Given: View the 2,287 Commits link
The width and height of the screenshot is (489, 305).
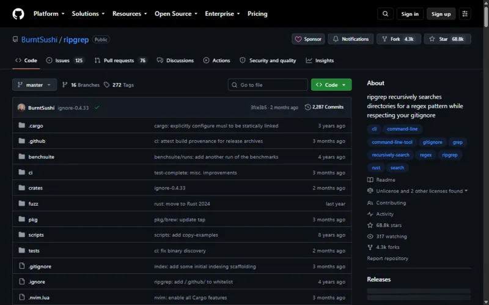Looking at the screenshot, I should click(x=325, y=107).
